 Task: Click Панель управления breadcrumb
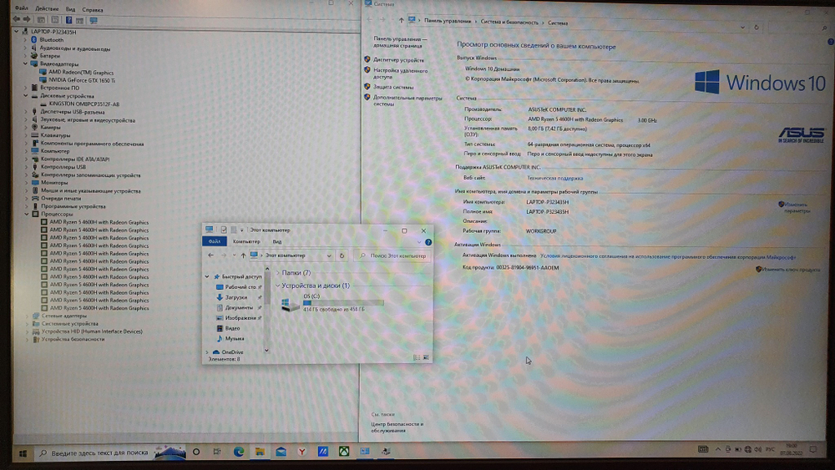[448, 22]
